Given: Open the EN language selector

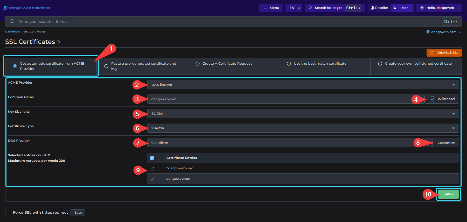Looking at the screenshot, I should coord(294,8).
